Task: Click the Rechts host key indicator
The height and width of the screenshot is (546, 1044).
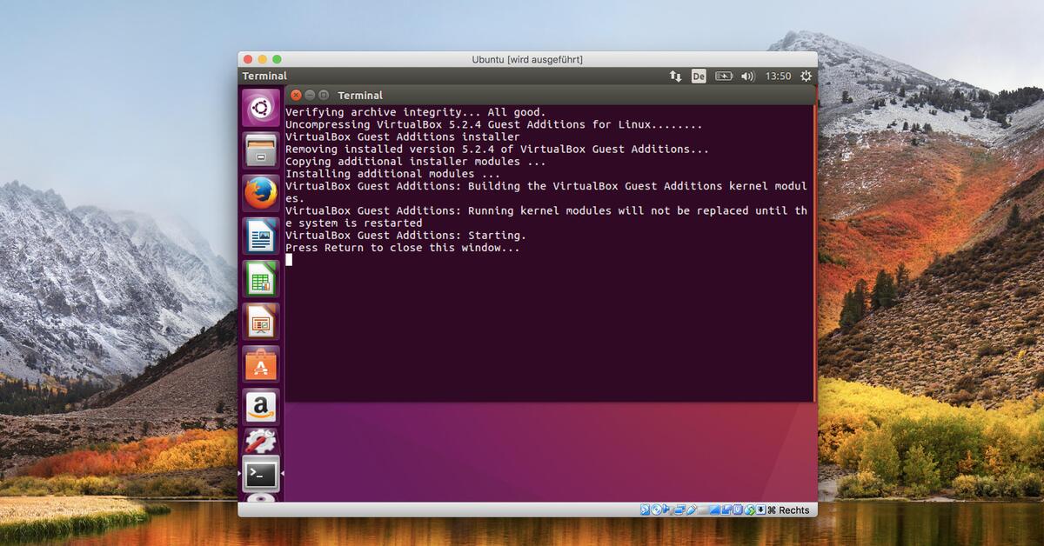Action: (x=788, y=510)
